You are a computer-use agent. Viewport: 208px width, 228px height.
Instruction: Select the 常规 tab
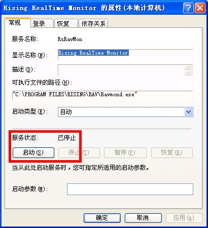18,23
